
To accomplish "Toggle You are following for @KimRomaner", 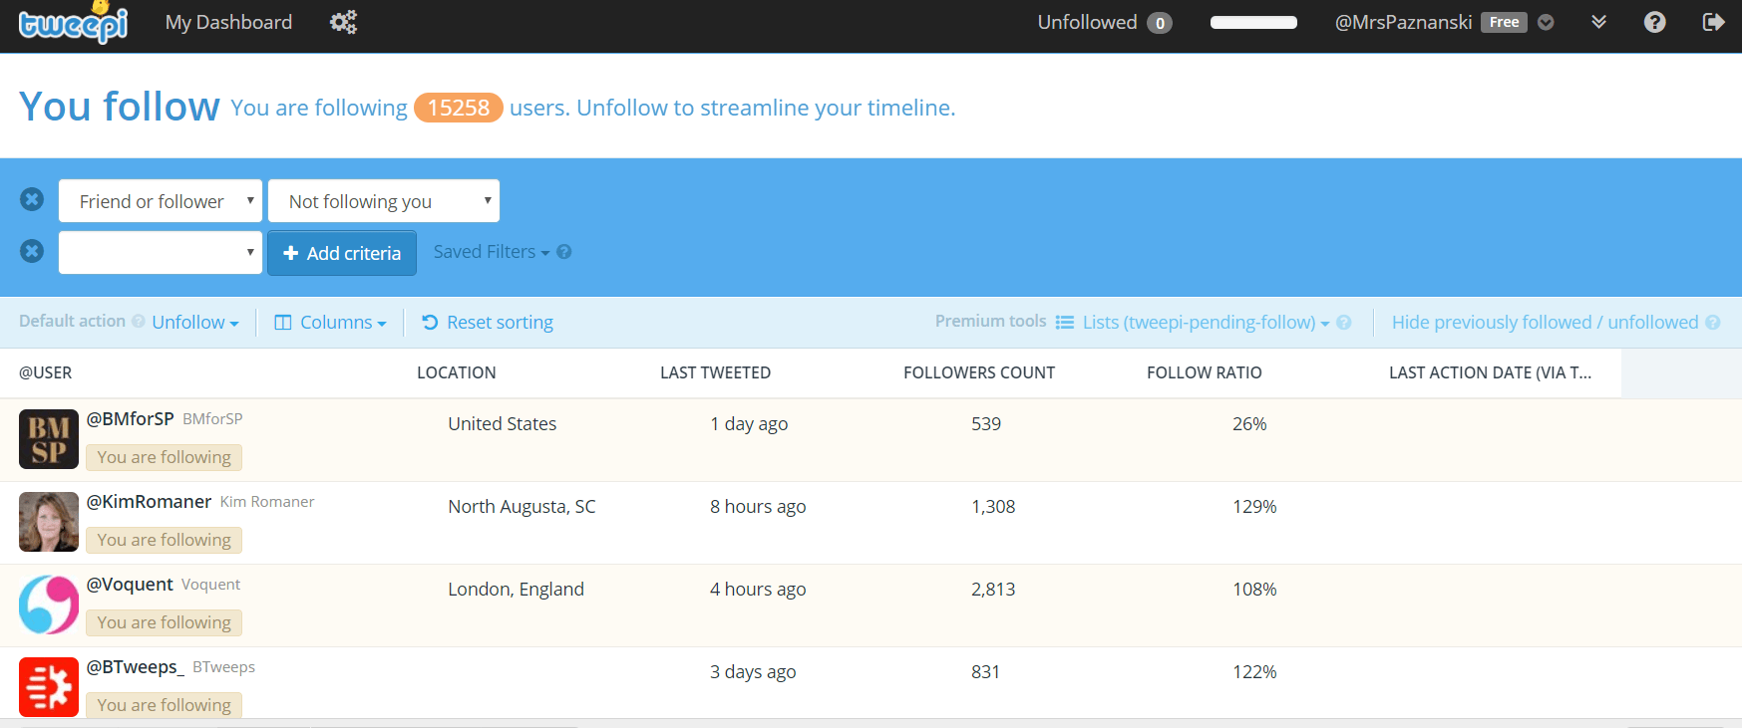I will [164, 540].
